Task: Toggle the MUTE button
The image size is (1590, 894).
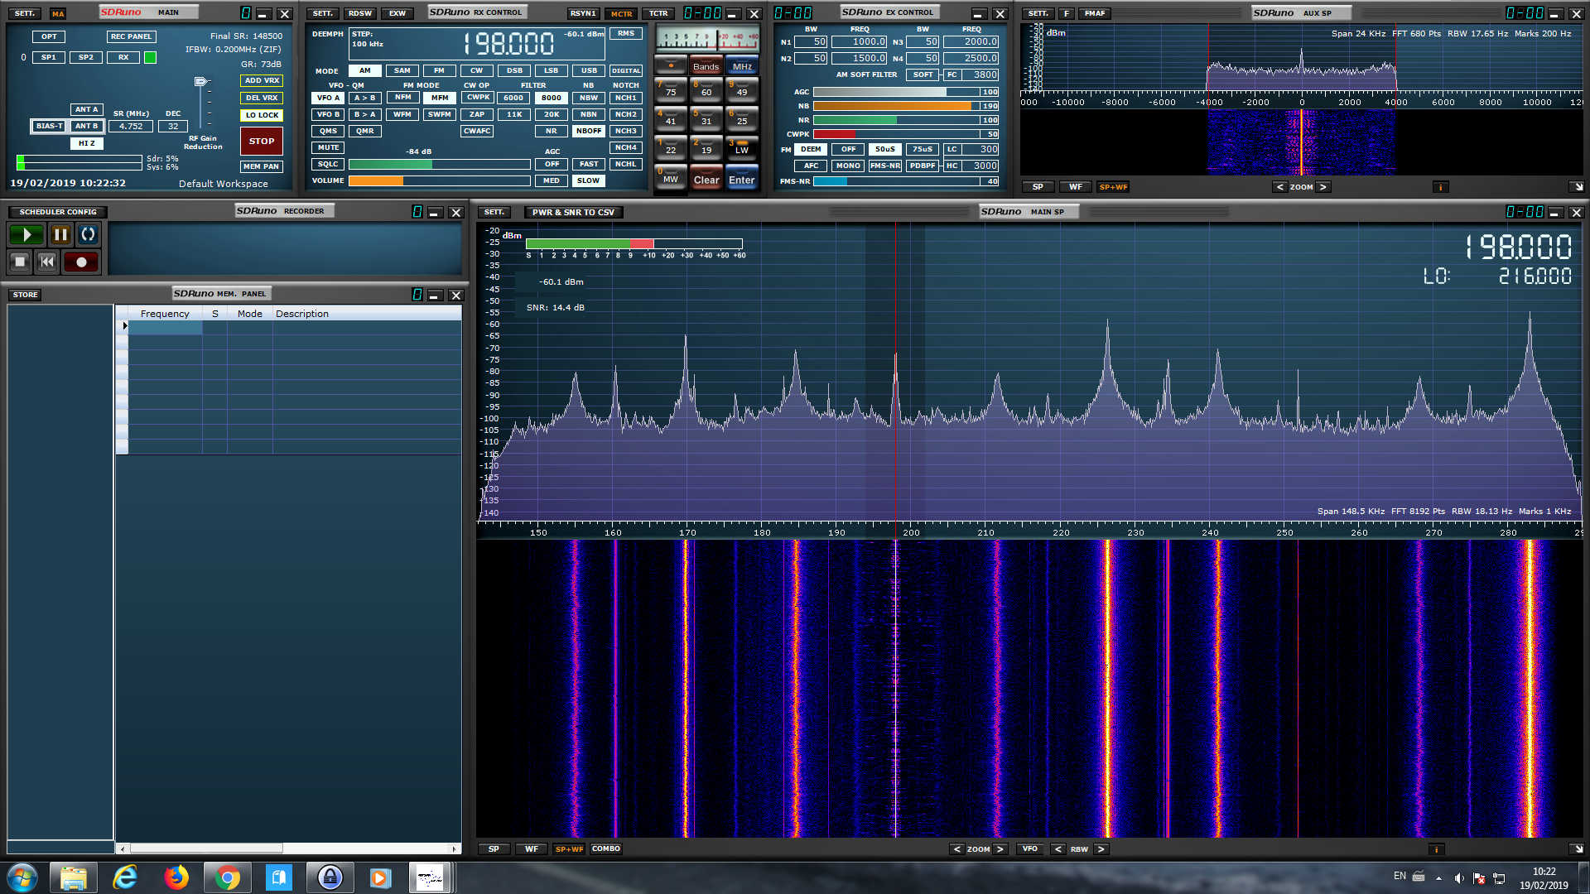Action: coord(329,147)
